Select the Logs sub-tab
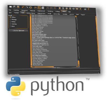 (23, 13)
